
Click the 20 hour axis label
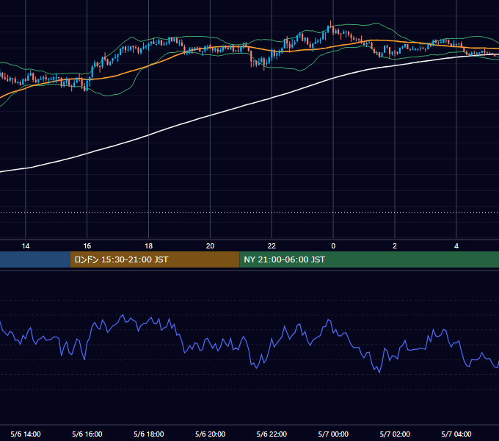tap(210, 246)
